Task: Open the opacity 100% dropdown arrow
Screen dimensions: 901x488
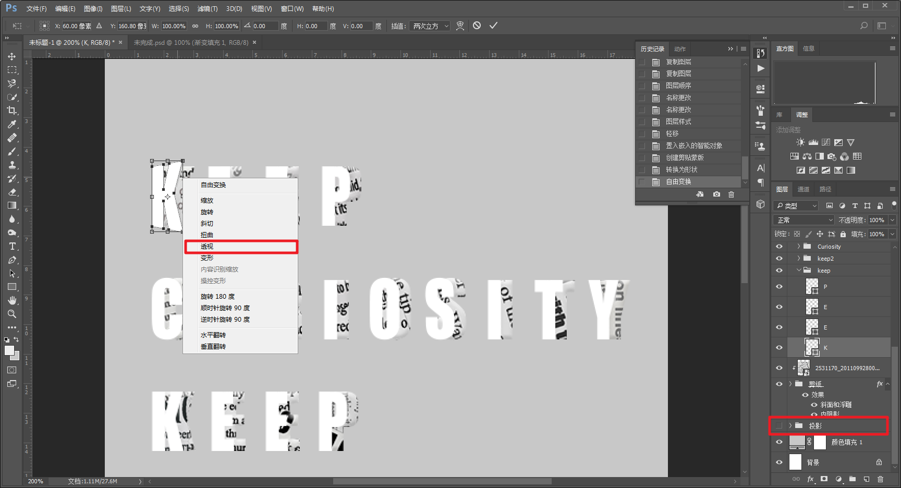Action: click(x=892, y=220)
